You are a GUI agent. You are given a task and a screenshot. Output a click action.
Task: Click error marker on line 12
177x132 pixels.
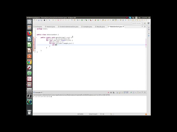[34, 45]
